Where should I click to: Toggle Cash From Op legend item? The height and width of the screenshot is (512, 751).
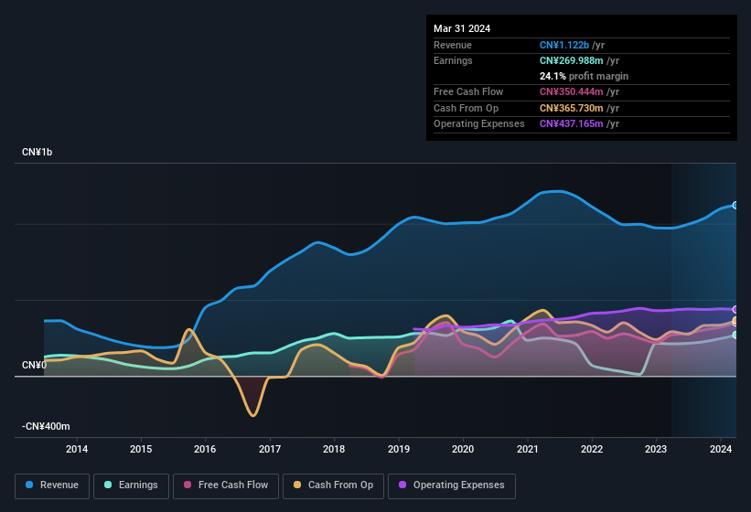(x=333, y=485)
